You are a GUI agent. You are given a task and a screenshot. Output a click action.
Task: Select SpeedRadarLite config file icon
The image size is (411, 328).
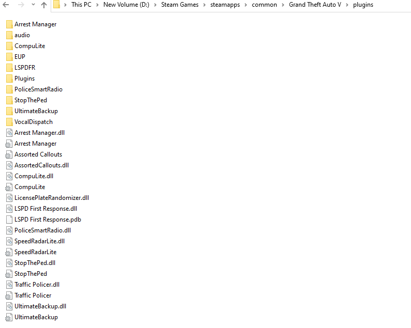[9, 252]
